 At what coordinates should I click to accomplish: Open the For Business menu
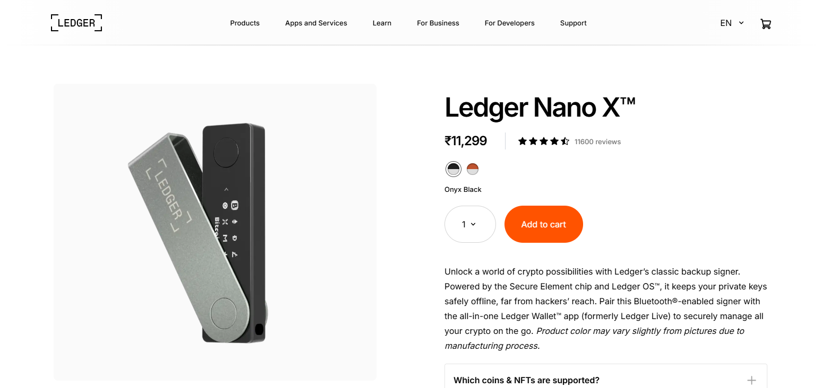coord(438,23)
